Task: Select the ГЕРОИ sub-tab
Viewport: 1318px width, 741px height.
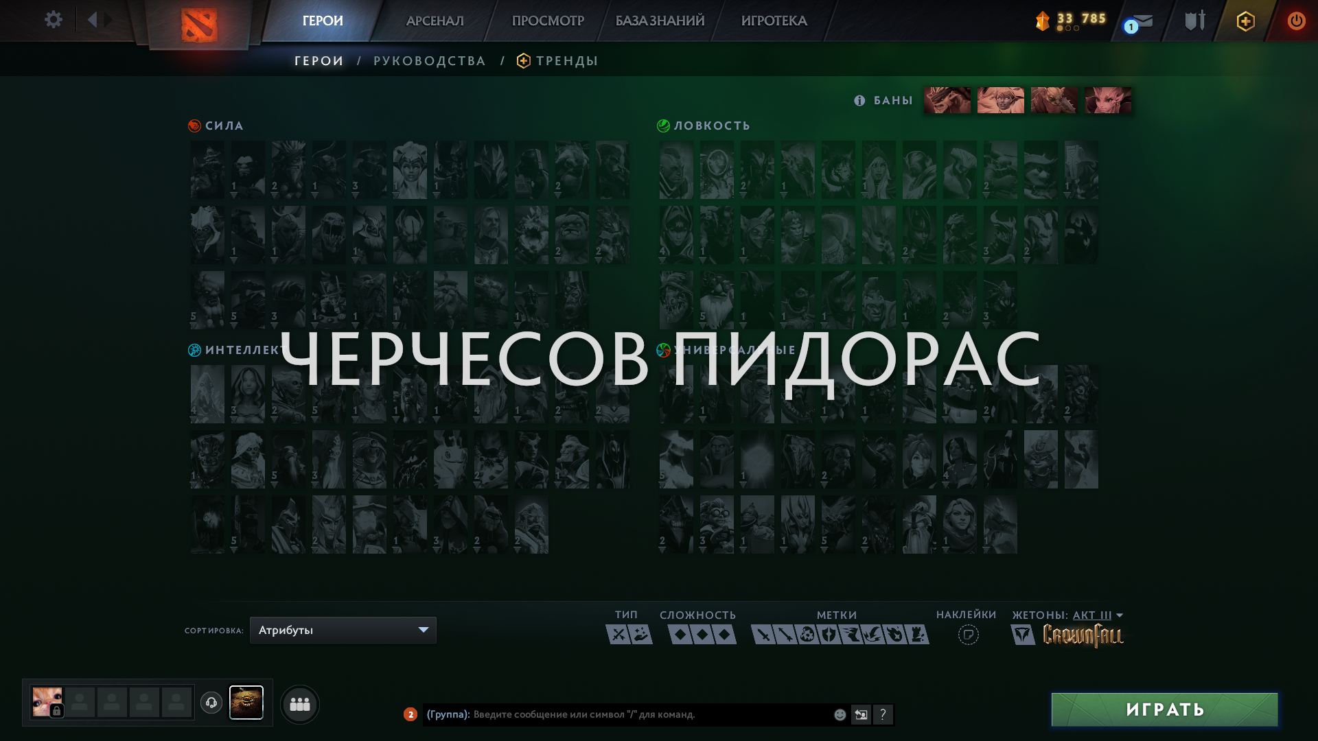Action: [319, 61]
